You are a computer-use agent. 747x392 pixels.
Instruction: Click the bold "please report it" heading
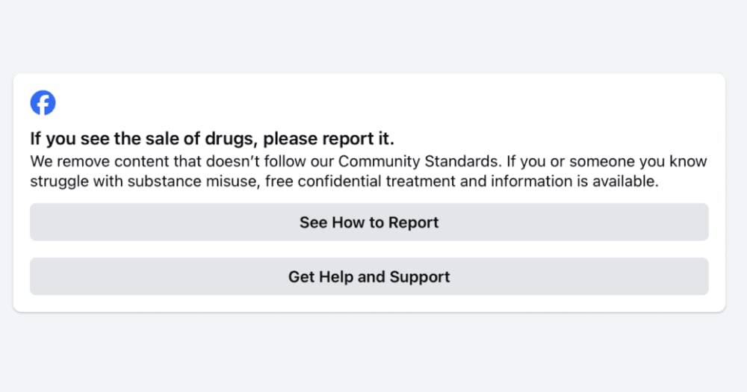coord(329,139)
